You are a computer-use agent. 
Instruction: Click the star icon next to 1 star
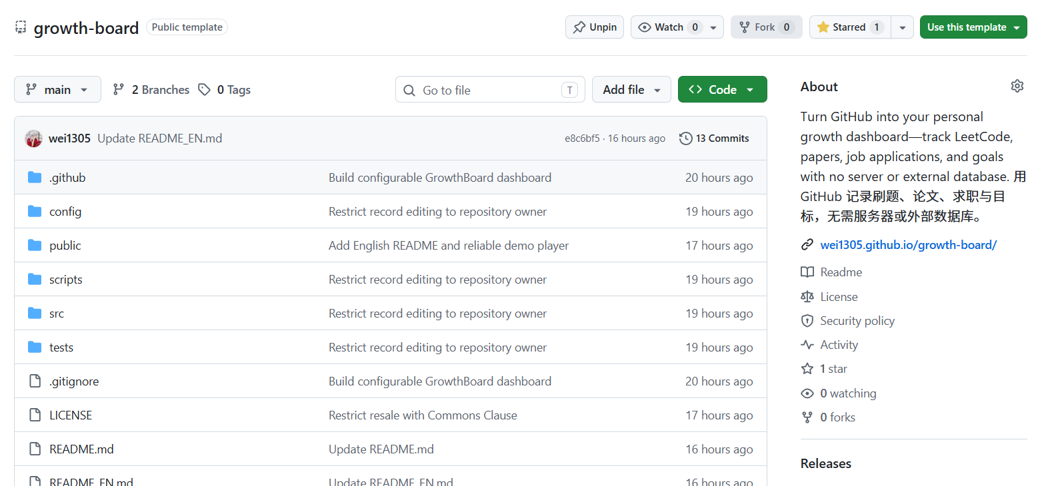click(x=807, y=369)
